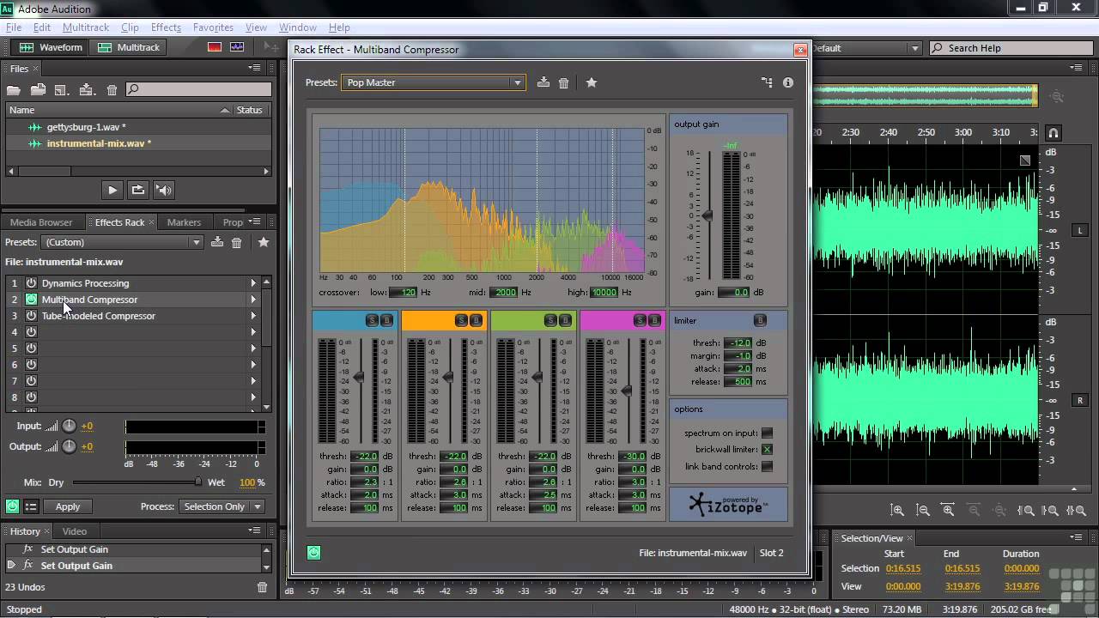
Task: Click Mix Dry/Wet slider handle
Action: (x=198, y=482)
